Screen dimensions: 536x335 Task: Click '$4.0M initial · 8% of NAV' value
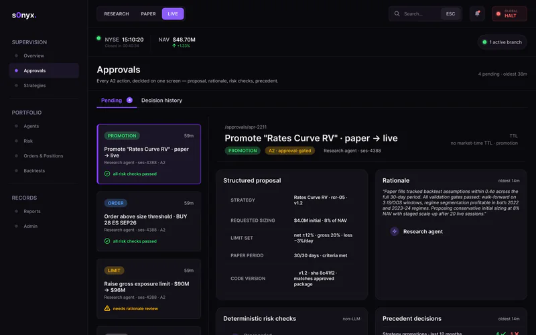(320, 220)
